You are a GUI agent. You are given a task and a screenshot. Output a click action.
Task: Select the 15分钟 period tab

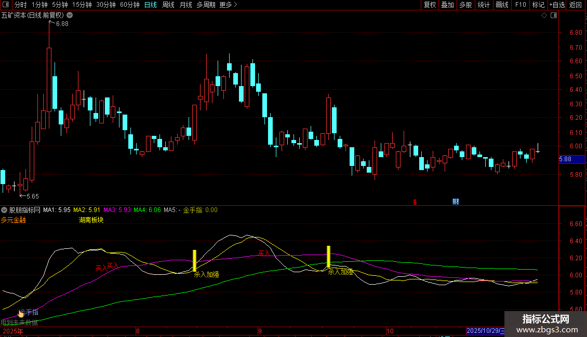click(82, 5)
